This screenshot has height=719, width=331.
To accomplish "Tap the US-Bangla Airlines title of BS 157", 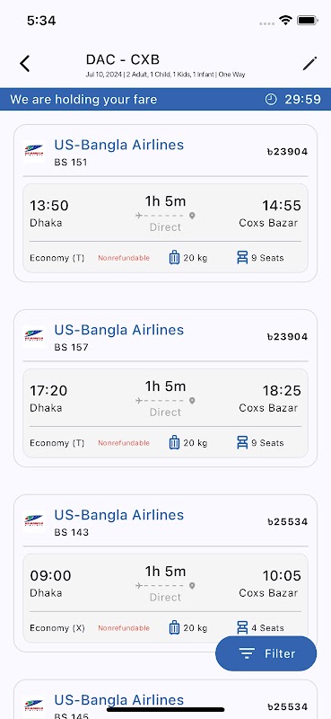I will [119, 330].
